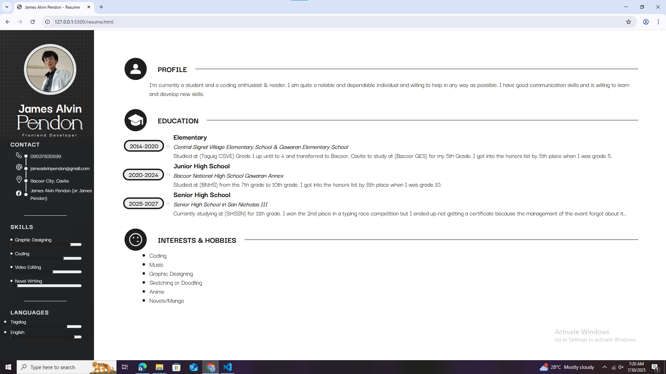Open the Facebook icon in the contact section
The height and width of the screenshot is (374, 666).
(19, 193)
